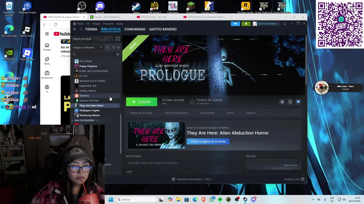The image size is (364, 204).
Task: Select Shelley Manor in the library
Action: click(x=96, y=91)
